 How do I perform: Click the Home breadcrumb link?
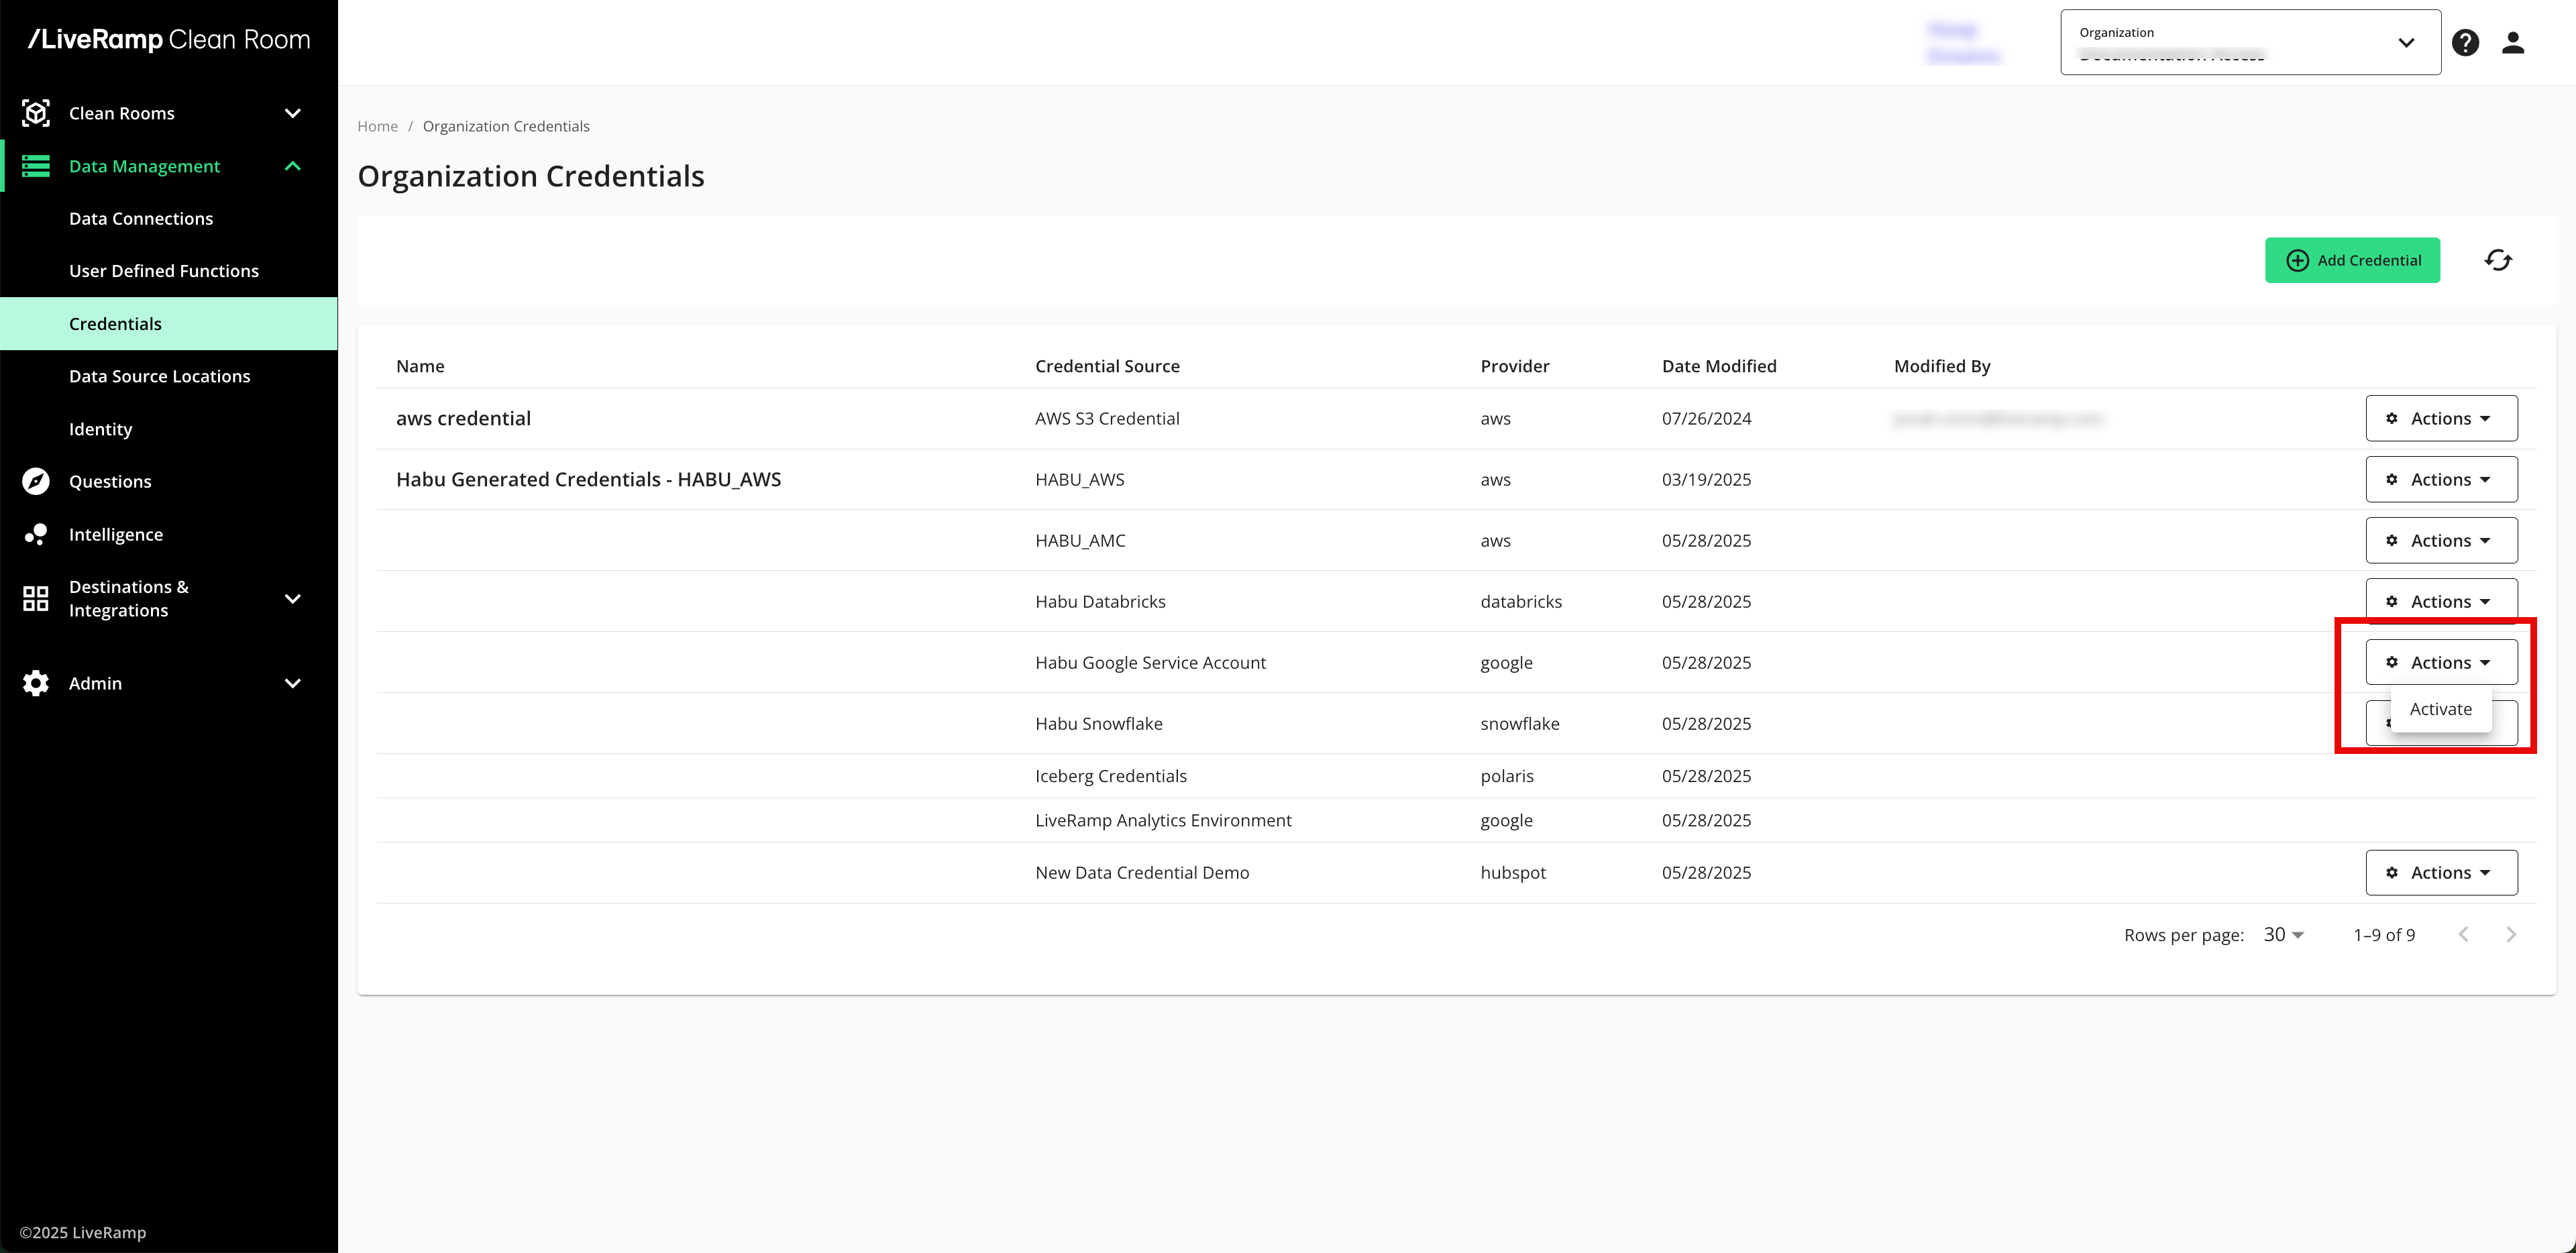[x=377, y=126]
